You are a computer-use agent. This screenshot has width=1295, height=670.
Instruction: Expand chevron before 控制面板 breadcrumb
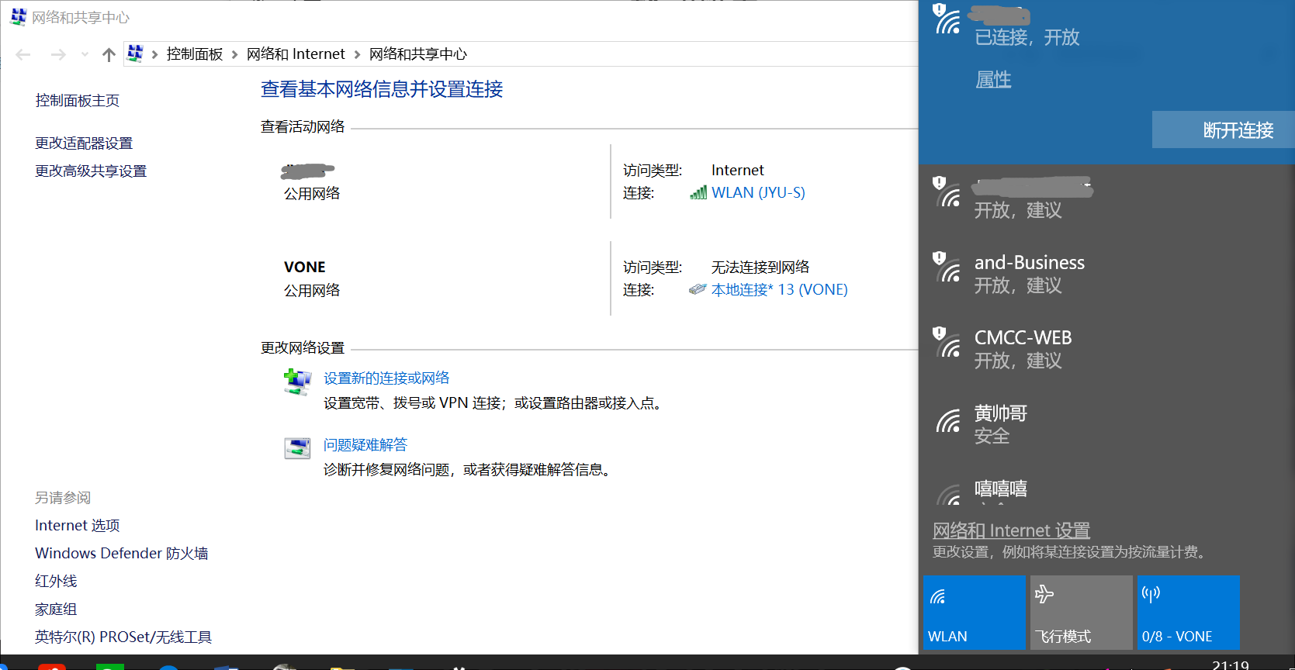(x=155, y=54)
